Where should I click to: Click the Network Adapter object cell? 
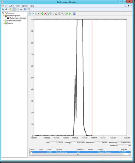point(104,152)
